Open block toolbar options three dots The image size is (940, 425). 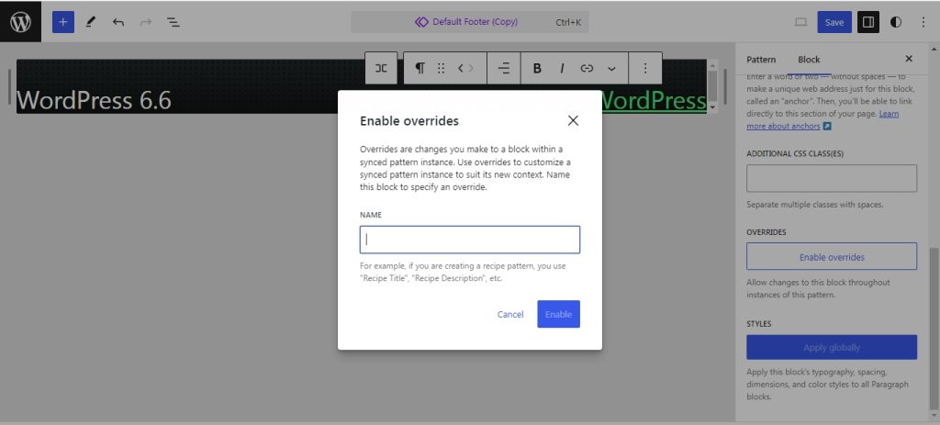click(x=645, y=68)
